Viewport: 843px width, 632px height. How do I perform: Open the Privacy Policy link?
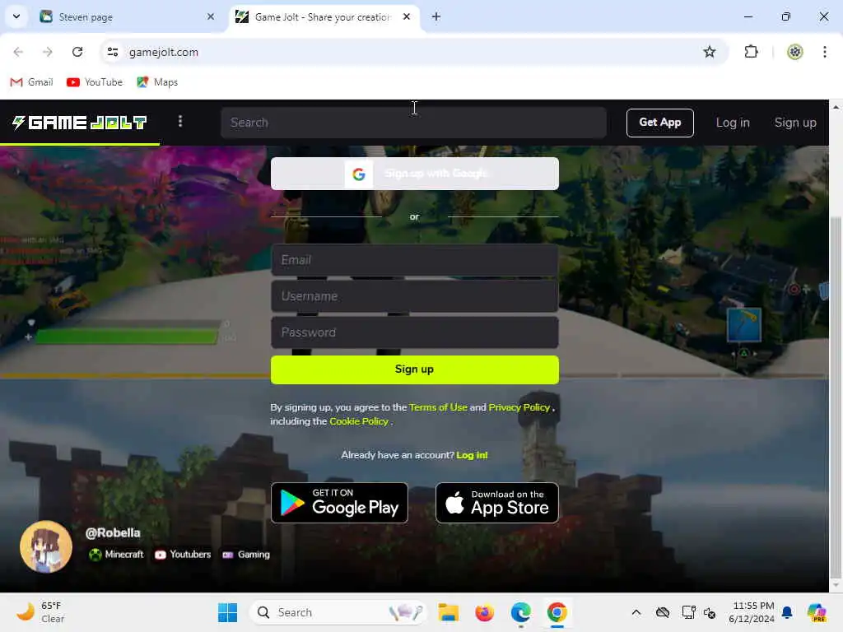click(x=519, y=407)
